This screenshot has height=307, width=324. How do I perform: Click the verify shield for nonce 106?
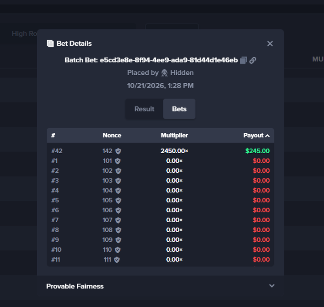pyautogui.click(x=118, y=210)
